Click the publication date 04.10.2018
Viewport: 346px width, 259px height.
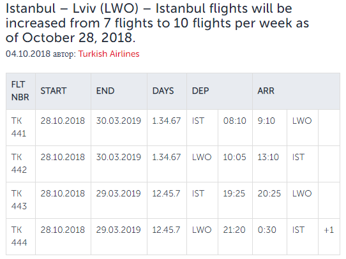click(x=28, y=54)
